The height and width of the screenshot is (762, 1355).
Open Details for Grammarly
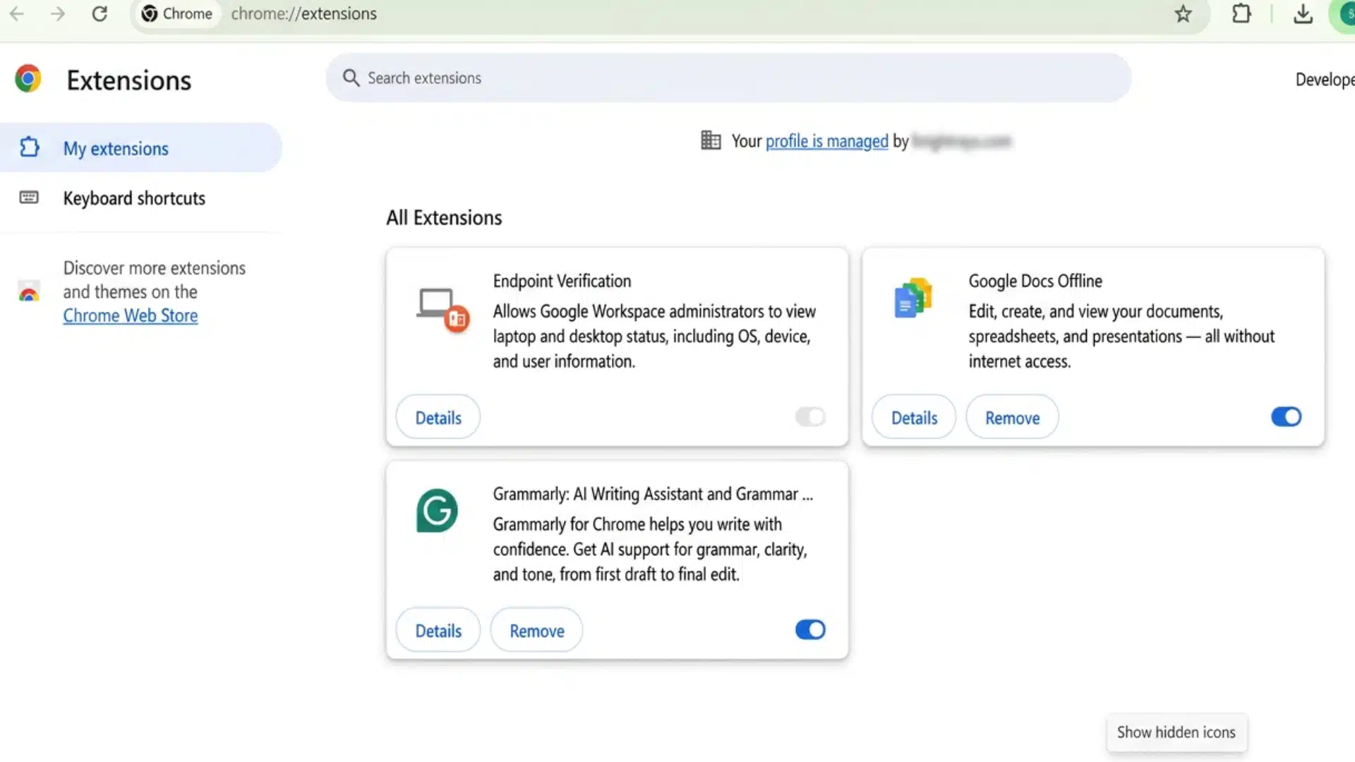(x=438, y=630)
